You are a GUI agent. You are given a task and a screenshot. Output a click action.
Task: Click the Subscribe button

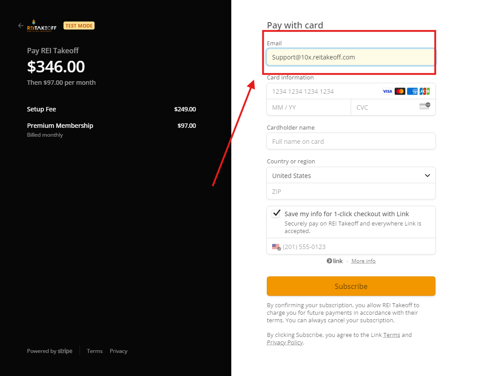click(351, 286)
